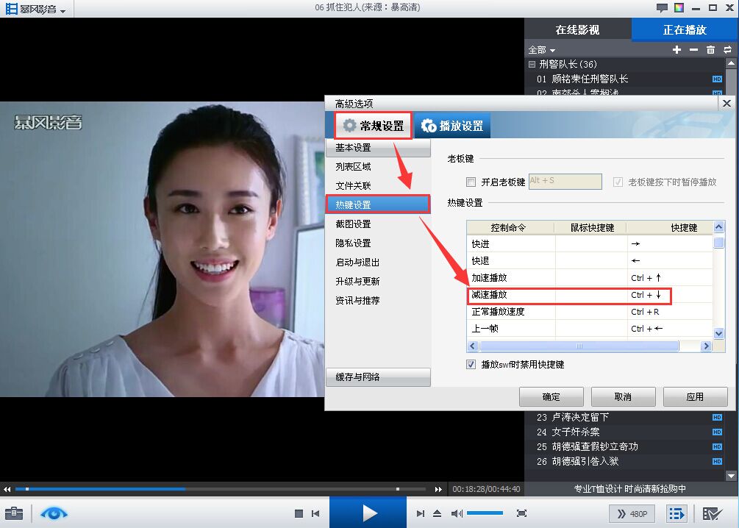The image size is (739, 528).
Task: Click the 应用 button
Action: (695, 397)
